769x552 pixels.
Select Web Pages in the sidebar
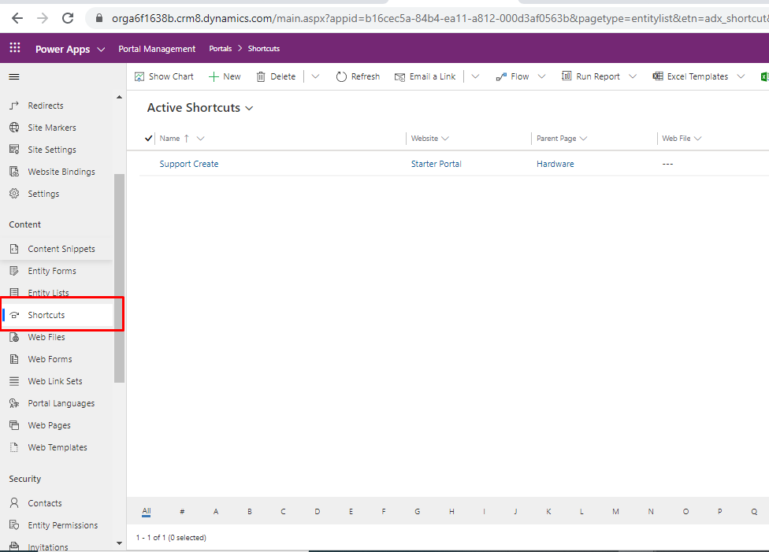coord(49,425)
